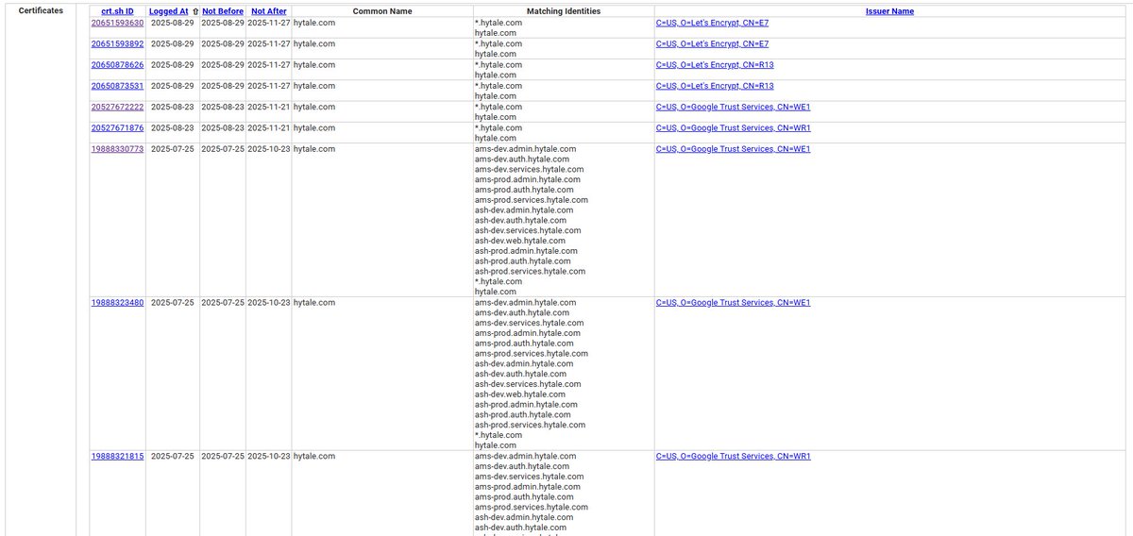The height and width of the screenshot is (536, 1133).
Task: Select ams-prod.admin.hytale.com in row 19888321815
Action: (x=527, y=487)
